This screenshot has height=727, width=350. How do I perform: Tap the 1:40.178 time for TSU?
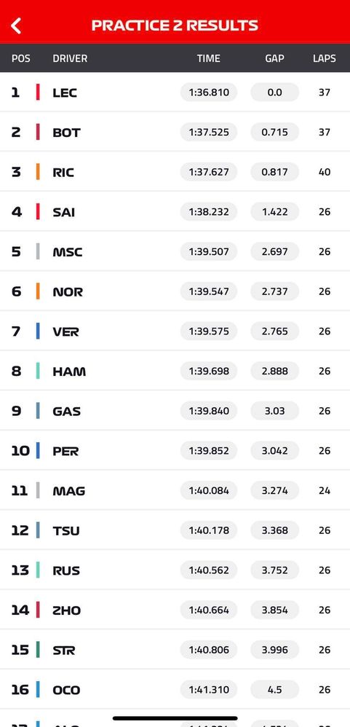[209, 530]
